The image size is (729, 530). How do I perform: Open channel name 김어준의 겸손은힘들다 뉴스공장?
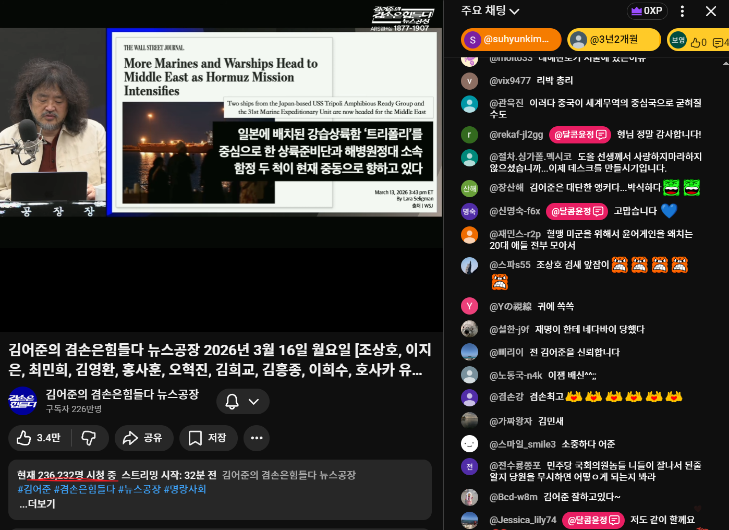pos(123,394)
